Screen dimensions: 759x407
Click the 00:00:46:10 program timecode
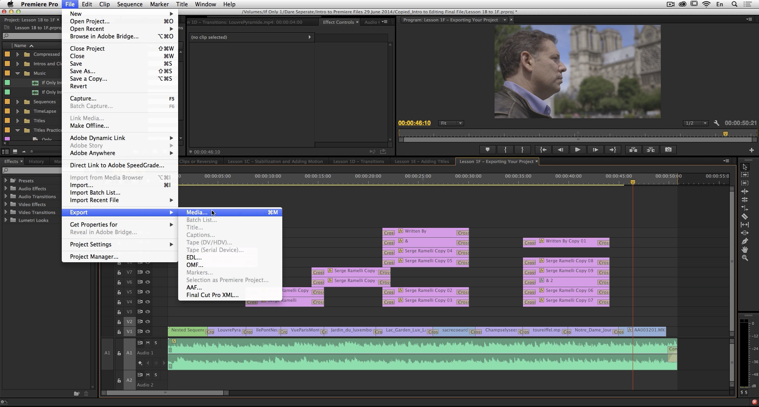[x=414, y=123]
